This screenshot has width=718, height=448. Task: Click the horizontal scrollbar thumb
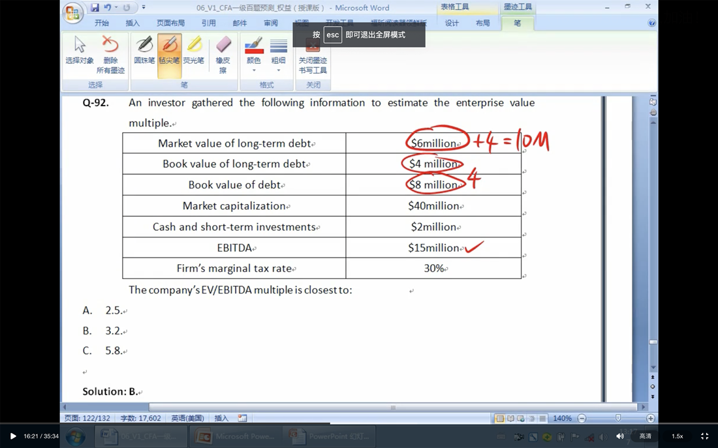point(393,407)
